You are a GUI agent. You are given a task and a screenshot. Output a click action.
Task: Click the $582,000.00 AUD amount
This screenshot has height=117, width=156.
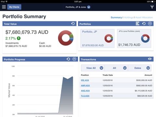click(144, 85)
